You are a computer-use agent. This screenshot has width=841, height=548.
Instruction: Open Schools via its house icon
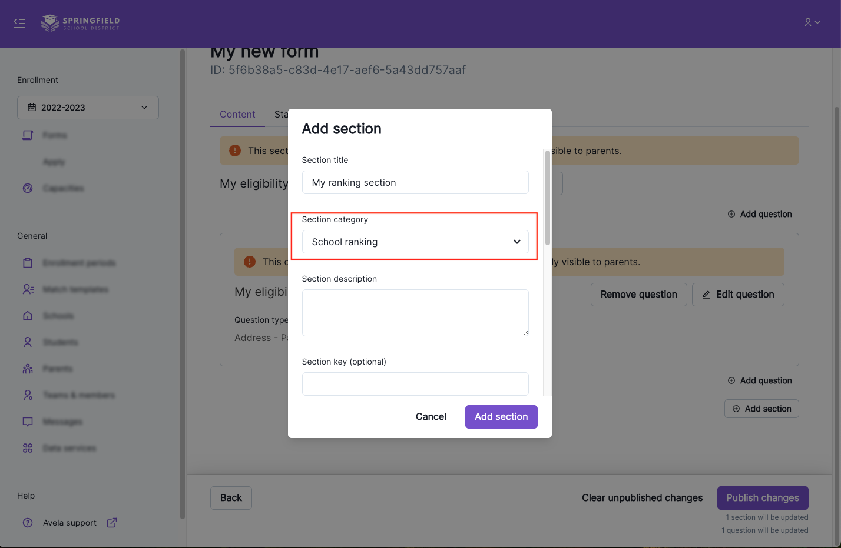(x=28, y=316)
